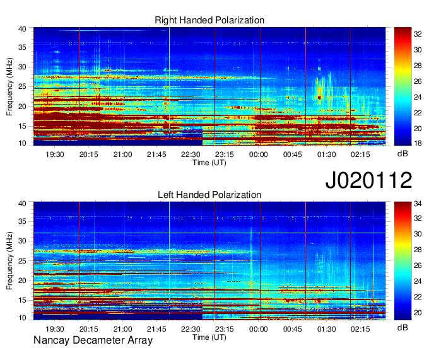Image resolution: width=429 pixels, height=348 pixels.
Task: Click the 23:15 tick under Left Handed plot
Action: coord(225,329)
